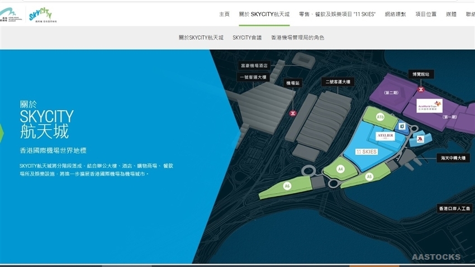Go to 關於SKYCITY航天城 submenu link
Viewport: 475px width, 267px height.
coord(201,37)
